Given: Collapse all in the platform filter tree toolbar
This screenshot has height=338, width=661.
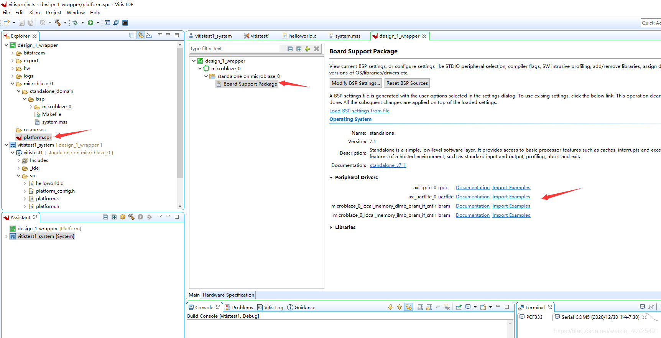Looking at the screenshot, I should point(290,49).
